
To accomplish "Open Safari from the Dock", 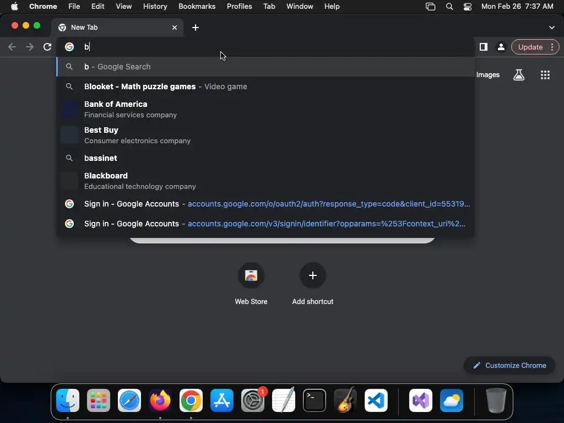I will [x=129, y=400].
